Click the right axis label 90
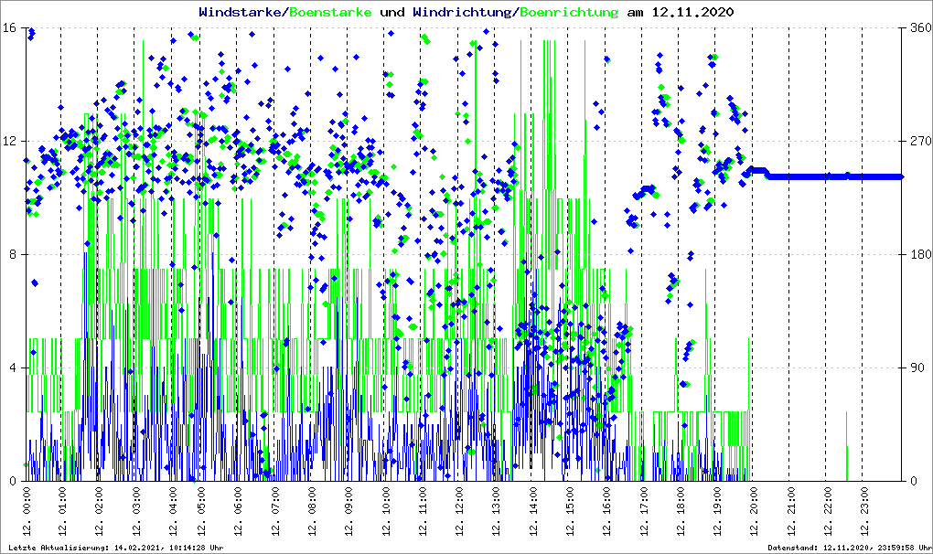The height and width of the screenshot is (554, 933). point(918,368)
